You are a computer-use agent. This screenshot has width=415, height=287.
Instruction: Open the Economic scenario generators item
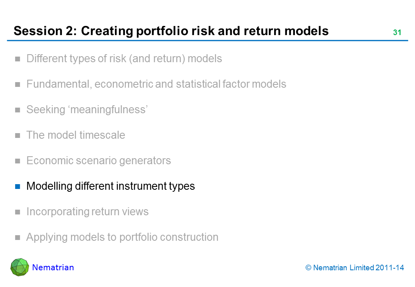tap(99, 161)
